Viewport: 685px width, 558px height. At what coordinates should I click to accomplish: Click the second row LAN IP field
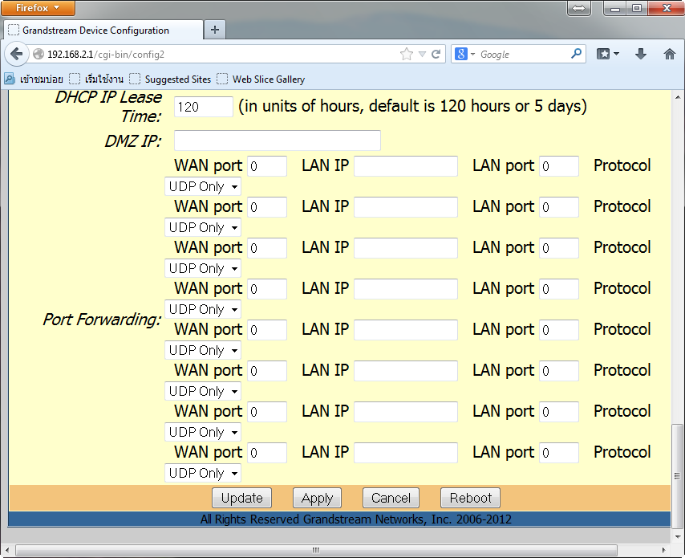(x=406, y=207)
